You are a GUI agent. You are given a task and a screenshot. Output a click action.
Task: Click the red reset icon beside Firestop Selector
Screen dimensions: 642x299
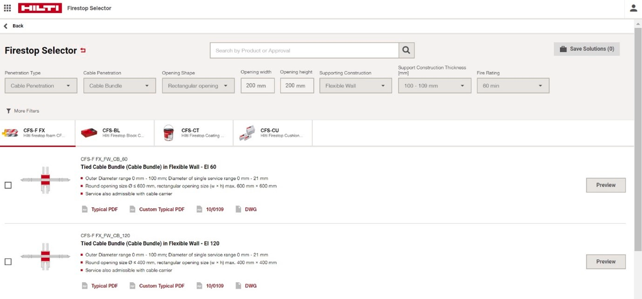tap(83, 50)
